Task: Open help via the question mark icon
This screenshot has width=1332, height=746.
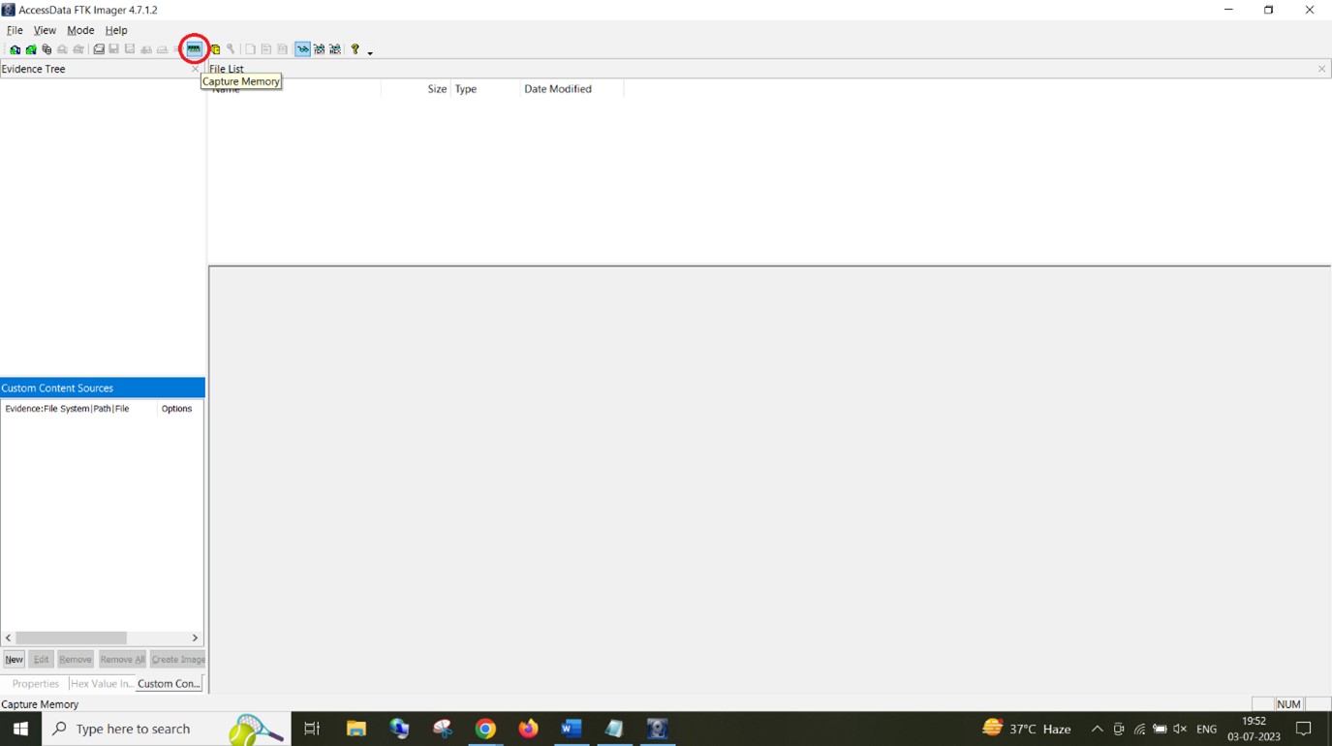Action: pos(355,49)
